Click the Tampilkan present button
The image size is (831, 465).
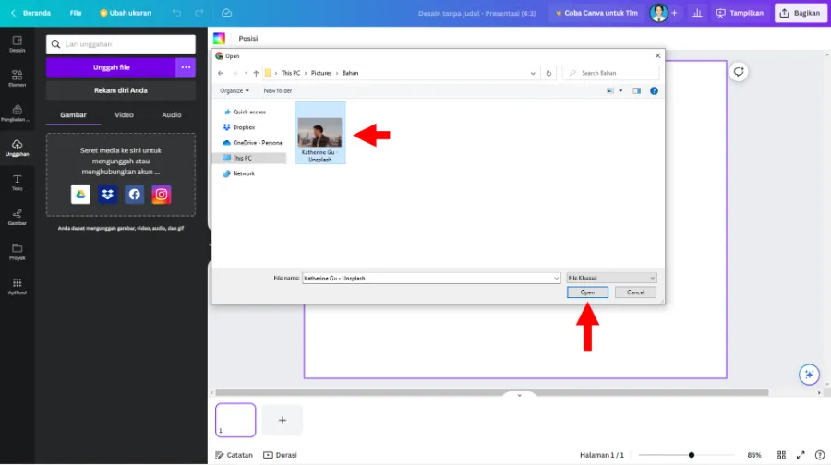pyautogui.click(x=740, y=13)
